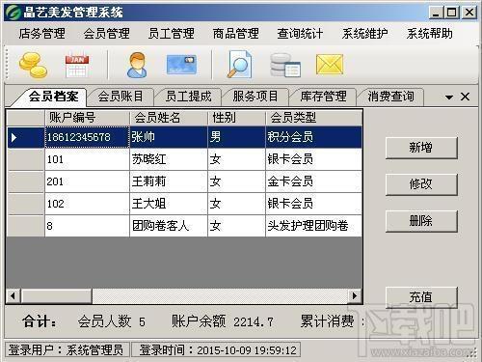The width and height of the screenshot is (482, 362).
Task: Click the member person toolbar icon
Action: point(137,65)
